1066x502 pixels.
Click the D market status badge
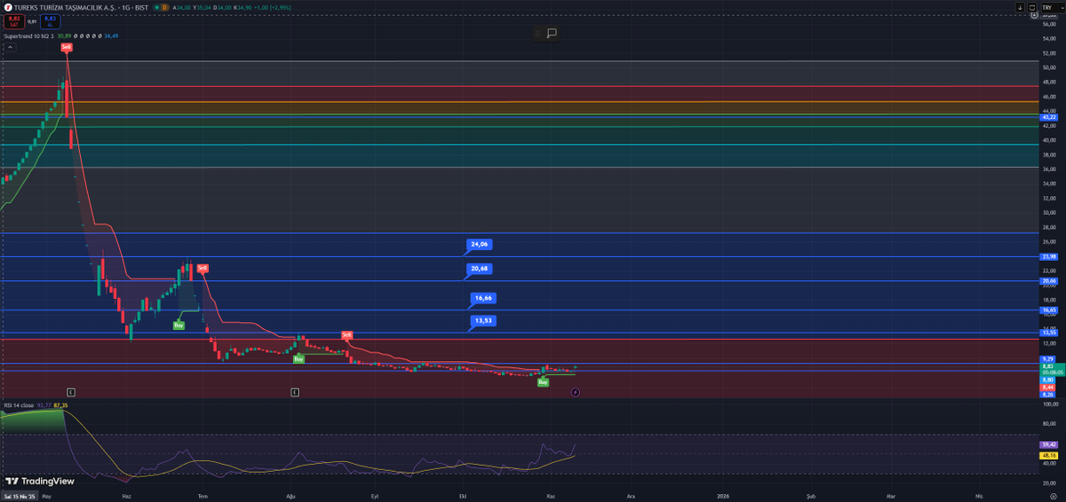point(164,7)
